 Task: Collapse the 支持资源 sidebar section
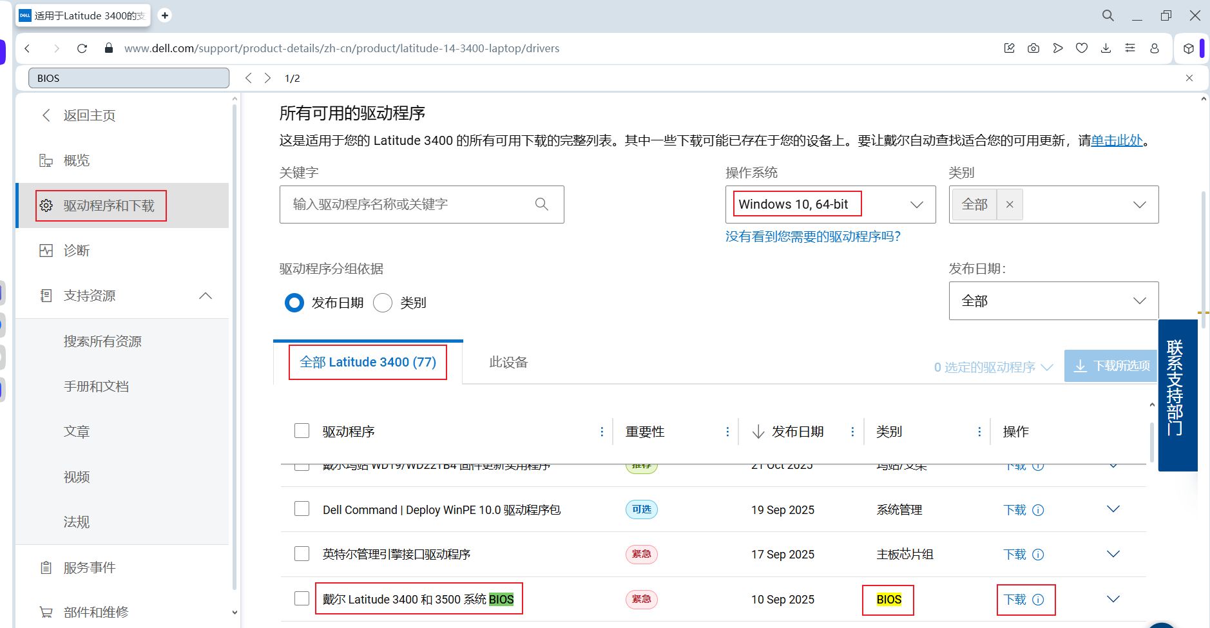click(x=206, y=296)
